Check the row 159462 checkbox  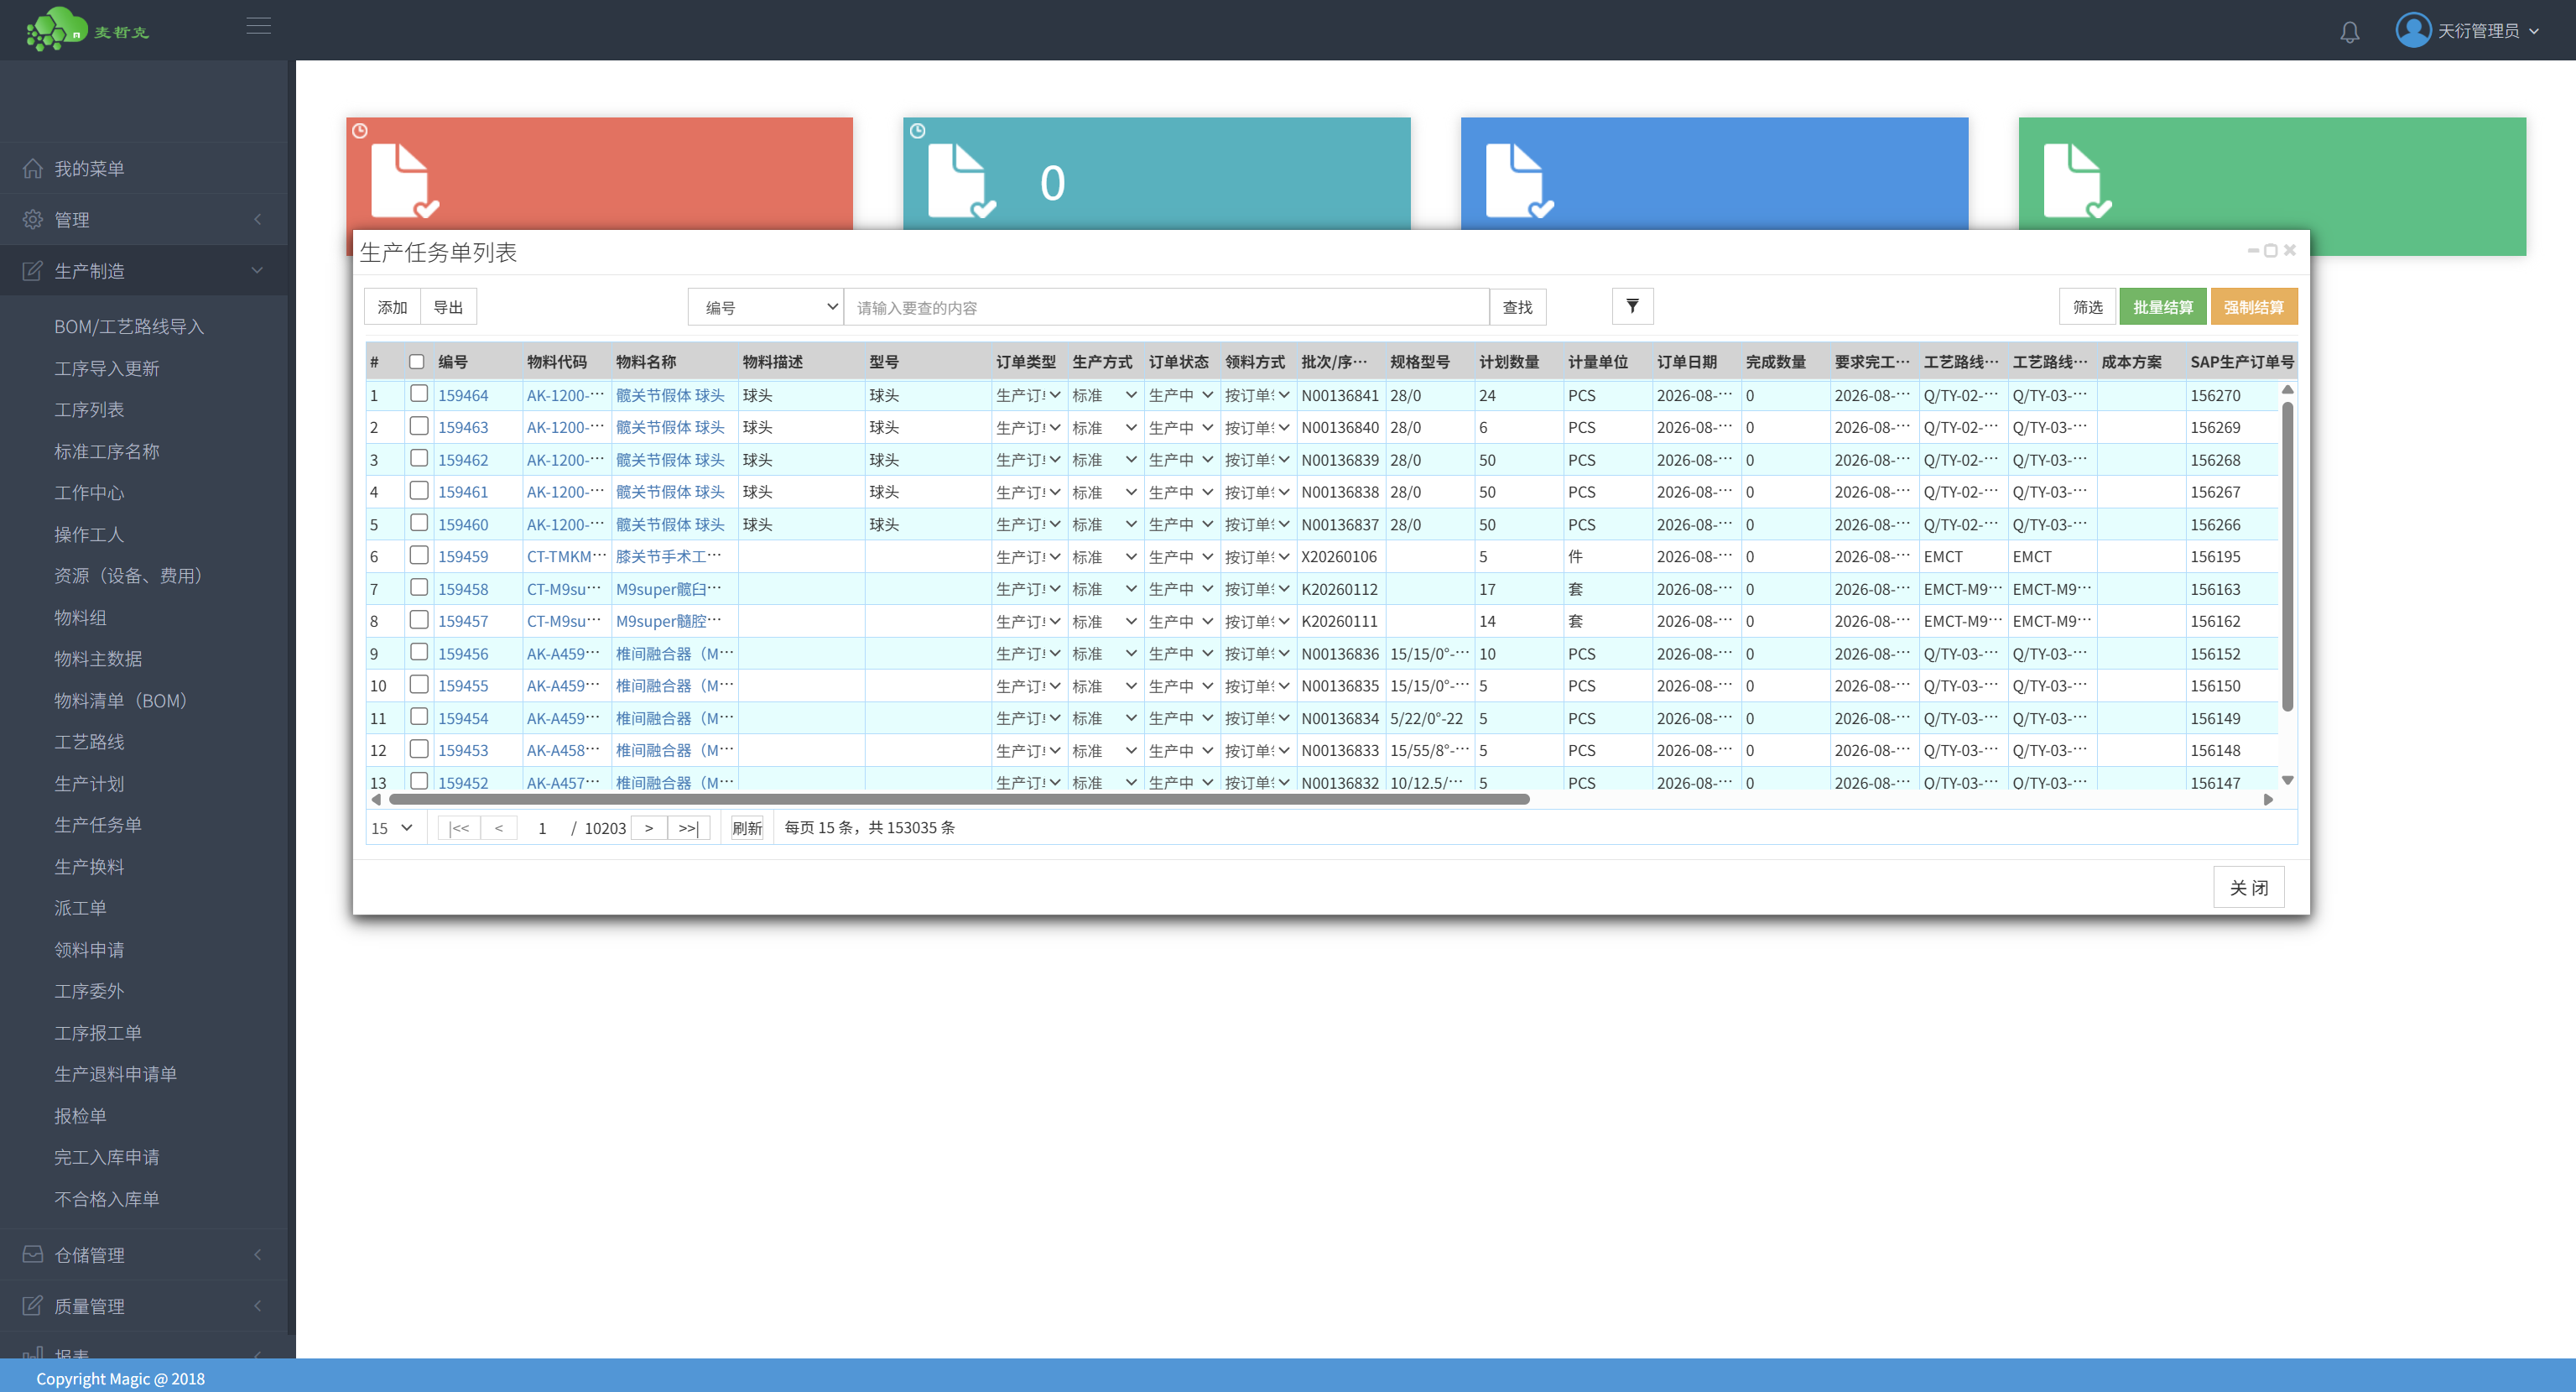419,459
